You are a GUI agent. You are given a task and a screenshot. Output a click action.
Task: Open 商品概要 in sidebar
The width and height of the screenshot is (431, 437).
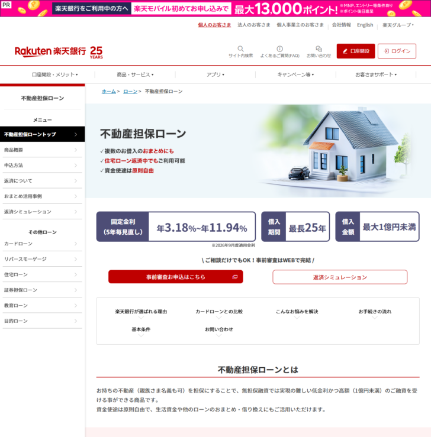click(43, 150)
